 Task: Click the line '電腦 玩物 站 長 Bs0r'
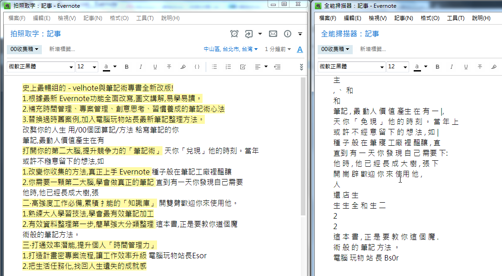pyautogui.click(x=366, y=258)
